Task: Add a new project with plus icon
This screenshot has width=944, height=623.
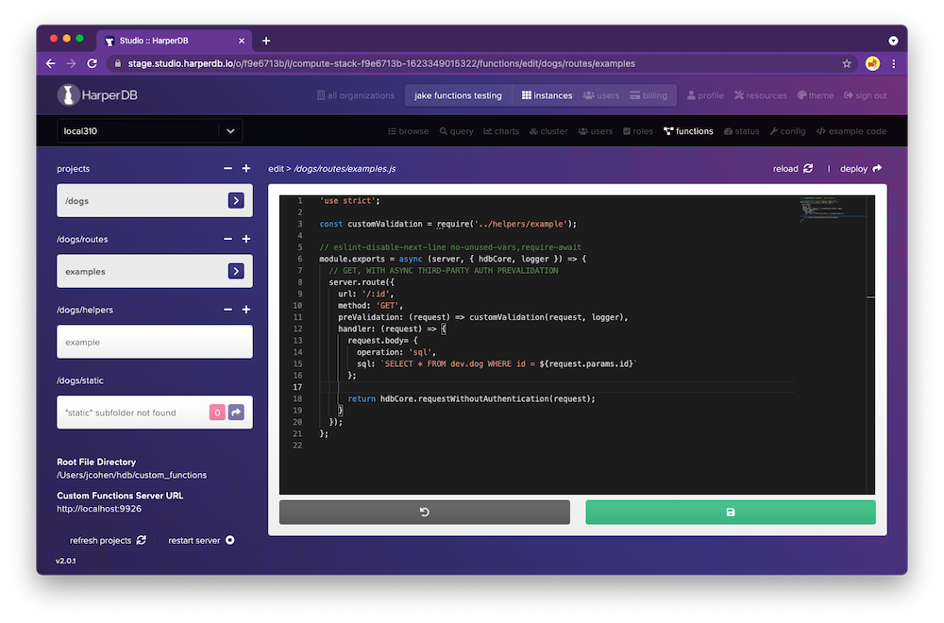Action: pyautogui.click(x=246, y=169)
